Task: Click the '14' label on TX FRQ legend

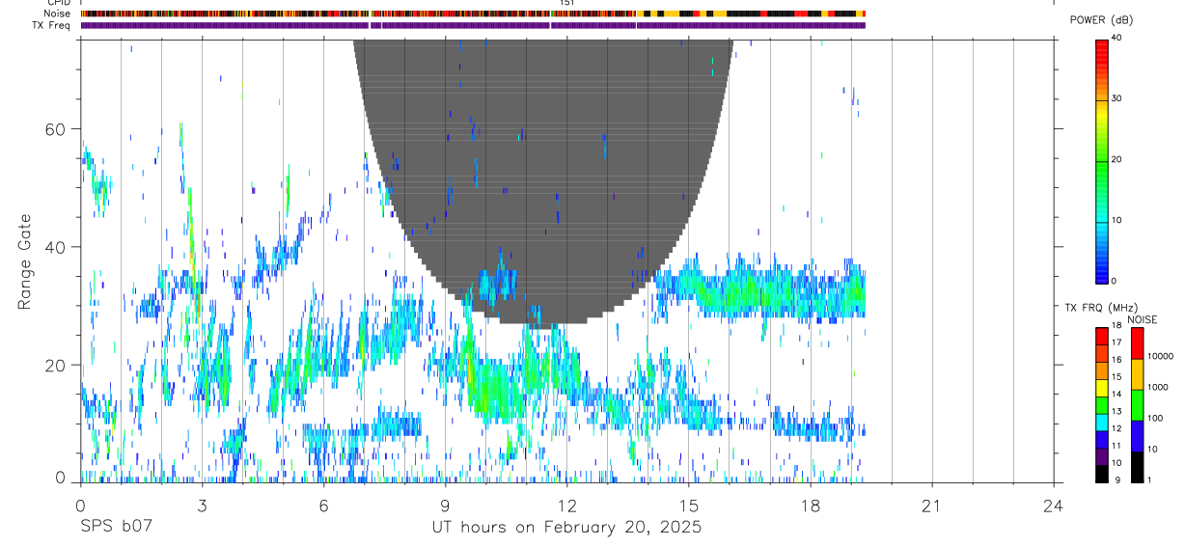Action: 1116,395
